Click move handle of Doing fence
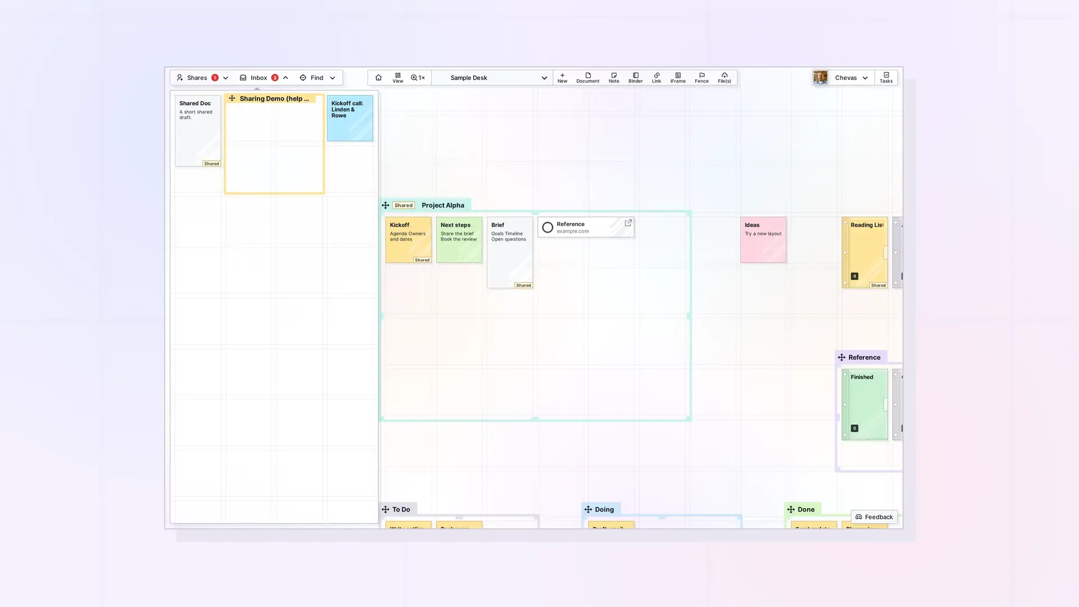The height and width of the screenshot is (607, 1079). pos(588,509)
